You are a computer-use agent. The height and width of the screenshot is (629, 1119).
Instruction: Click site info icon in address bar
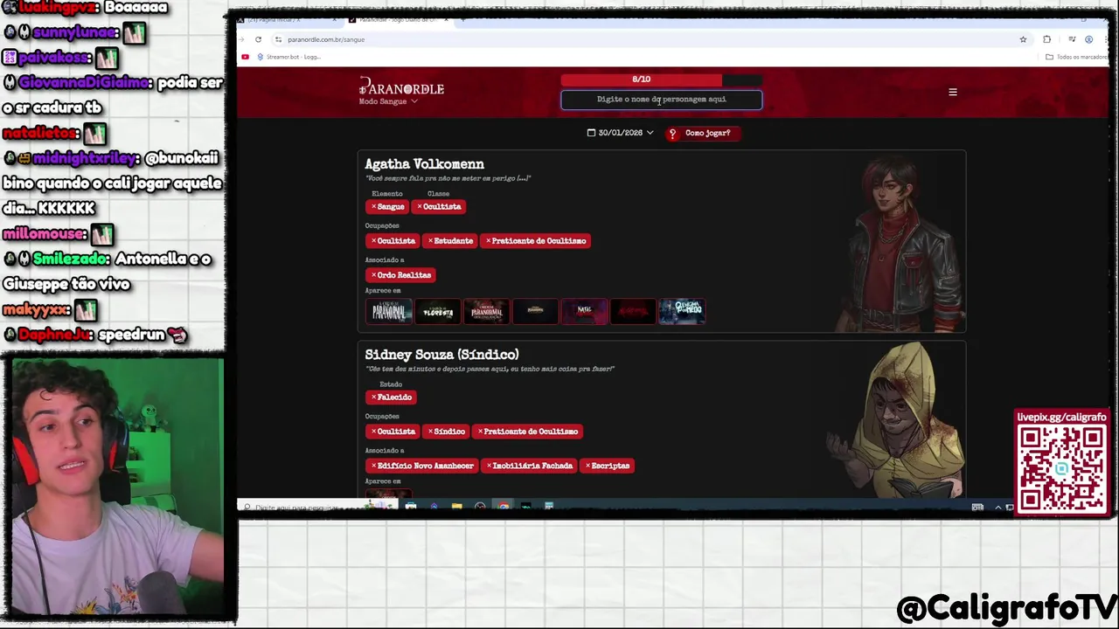[278, 39]
